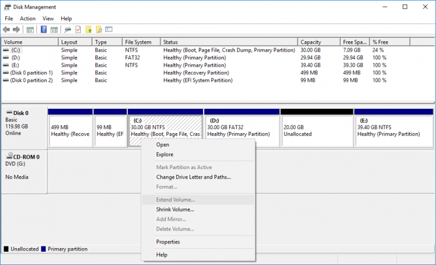Click the drive icon of the (E:) row
Image resolution: width=436 pixels, height=265 pixels.
pos(6,65)
